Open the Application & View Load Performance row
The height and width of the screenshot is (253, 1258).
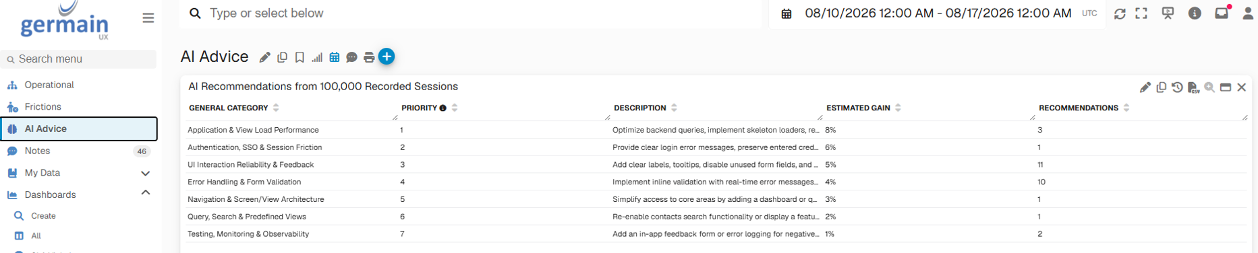pos(715,130)
